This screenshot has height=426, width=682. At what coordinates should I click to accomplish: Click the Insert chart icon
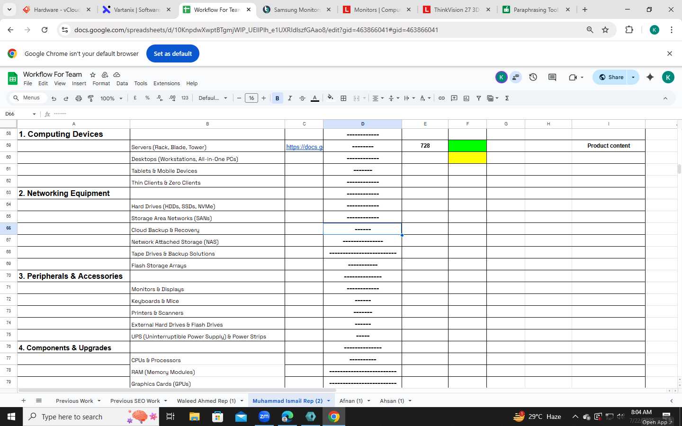point(467,98)
